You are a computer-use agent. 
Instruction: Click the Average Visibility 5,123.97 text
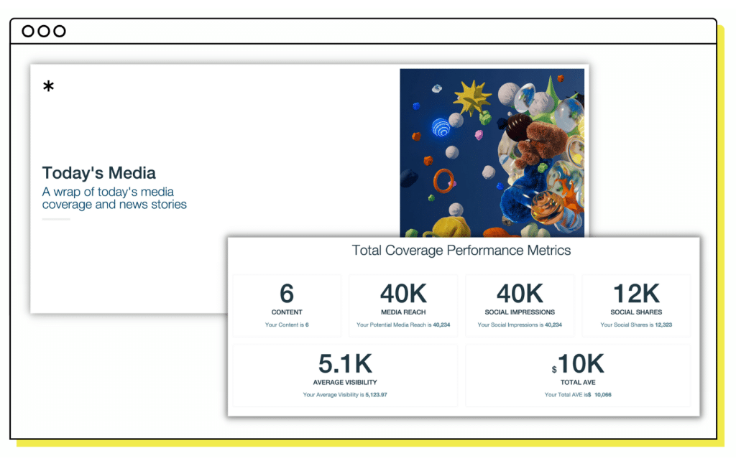(x=345, y=395)
